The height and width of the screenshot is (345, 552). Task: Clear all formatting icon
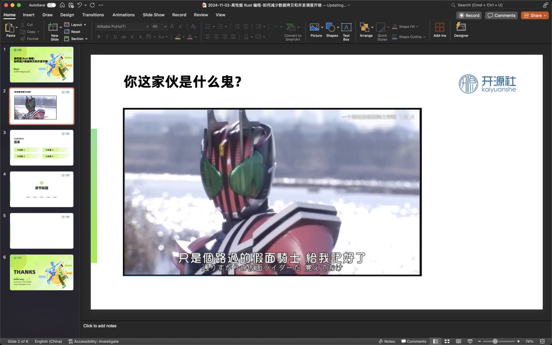click(193, 27)
